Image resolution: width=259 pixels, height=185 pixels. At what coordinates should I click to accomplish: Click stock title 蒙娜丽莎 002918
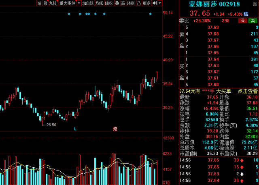click(x=214, y=4)
